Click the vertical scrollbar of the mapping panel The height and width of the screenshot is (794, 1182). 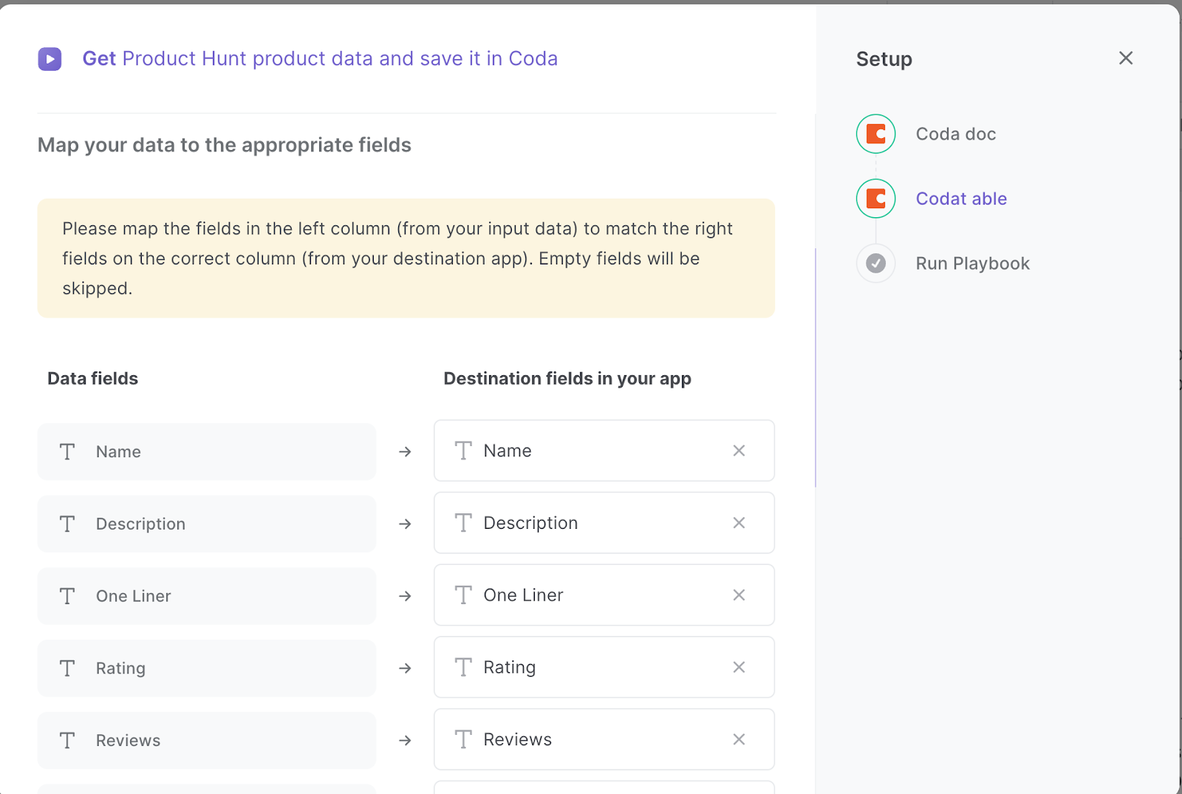816,368
